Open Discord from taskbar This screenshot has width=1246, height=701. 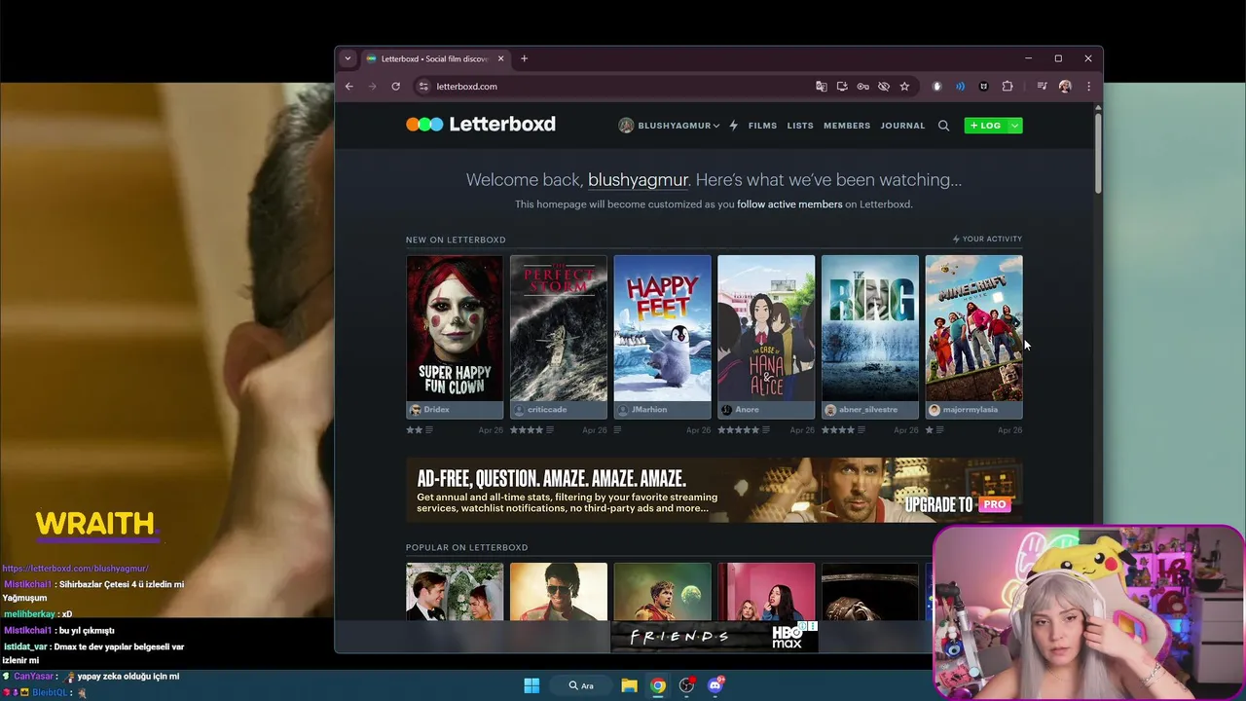click(715, 685)
